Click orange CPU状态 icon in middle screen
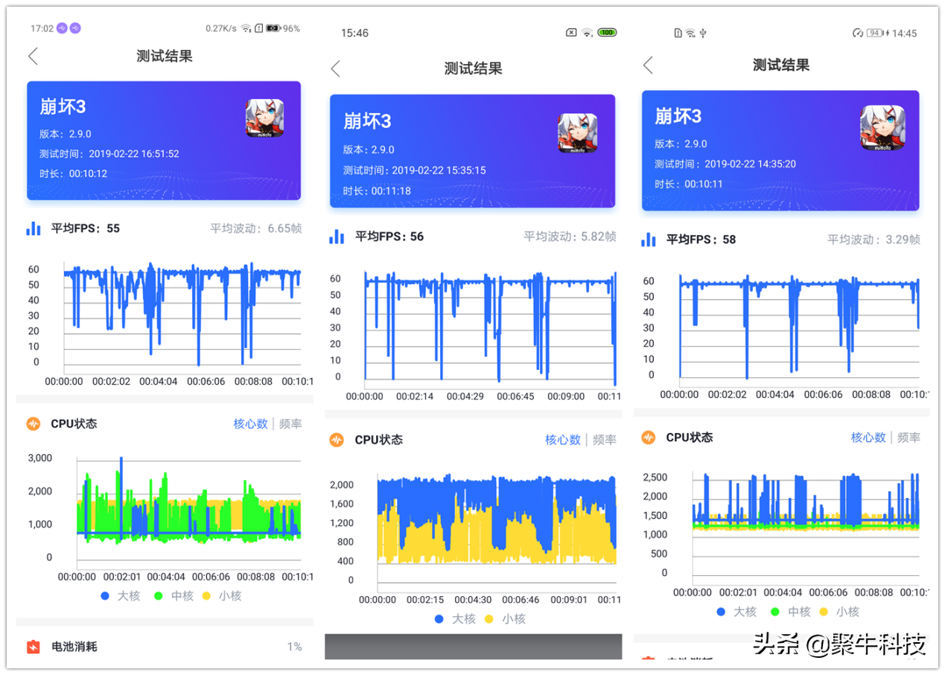 click(x=337, y=440)
